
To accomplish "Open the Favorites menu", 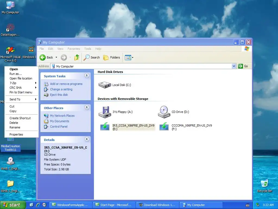I will click(74, 49).
